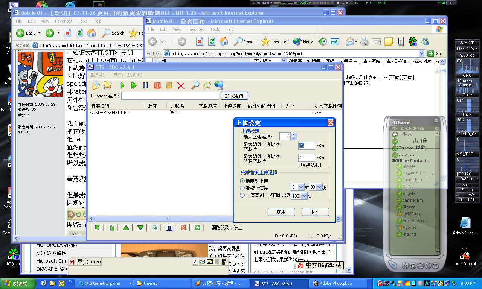
Task: Click the 下載時 upload rate field showing 20
Action: (307, 146)
